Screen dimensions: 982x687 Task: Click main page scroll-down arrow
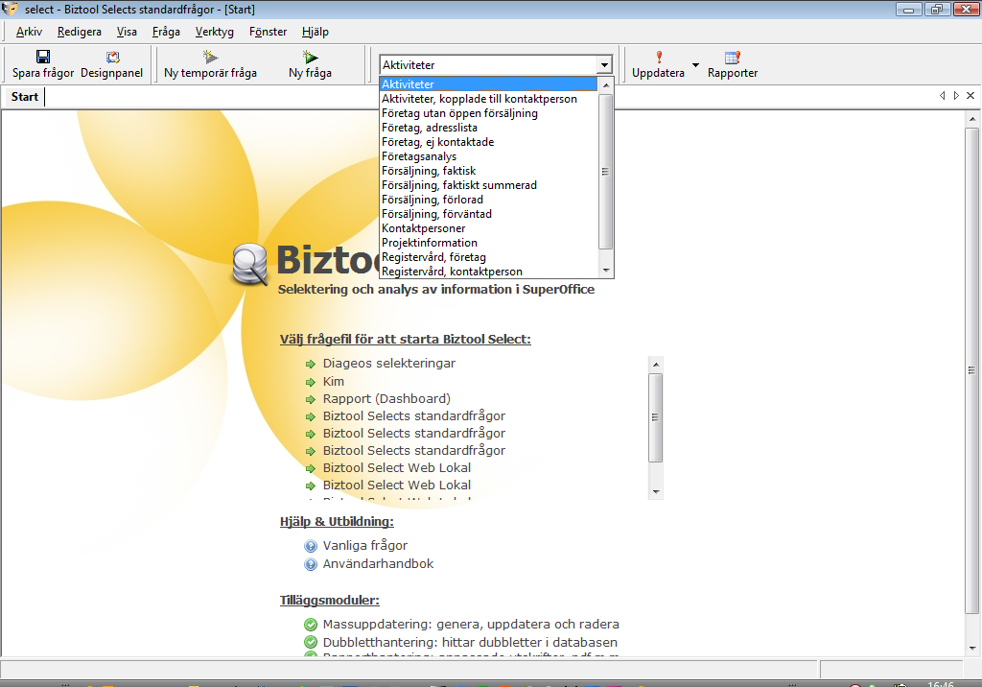click(x=972, y=648)
